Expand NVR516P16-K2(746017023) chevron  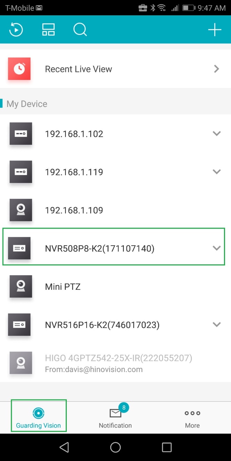[217, 324]
